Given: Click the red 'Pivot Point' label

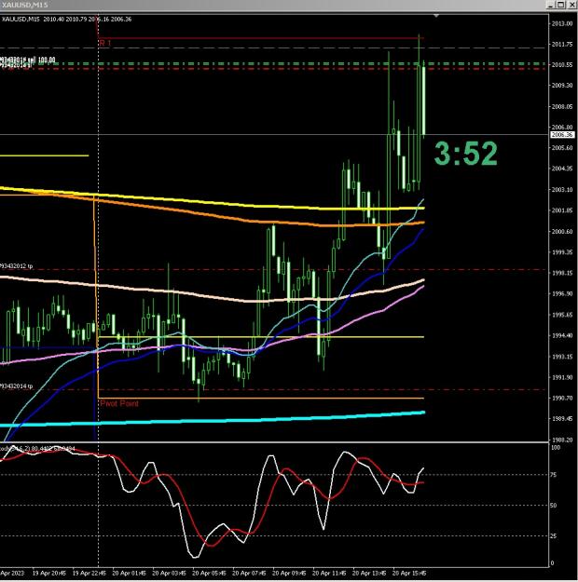Looking at the screenshot, I should (x=119, y=403).
